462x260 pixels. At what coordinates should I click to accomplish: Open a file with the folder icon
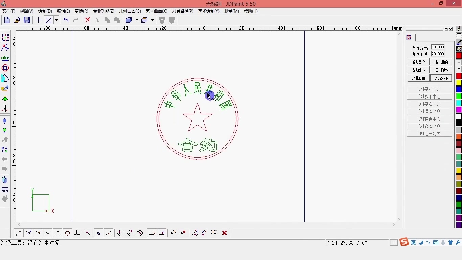[x=17, y=20]
